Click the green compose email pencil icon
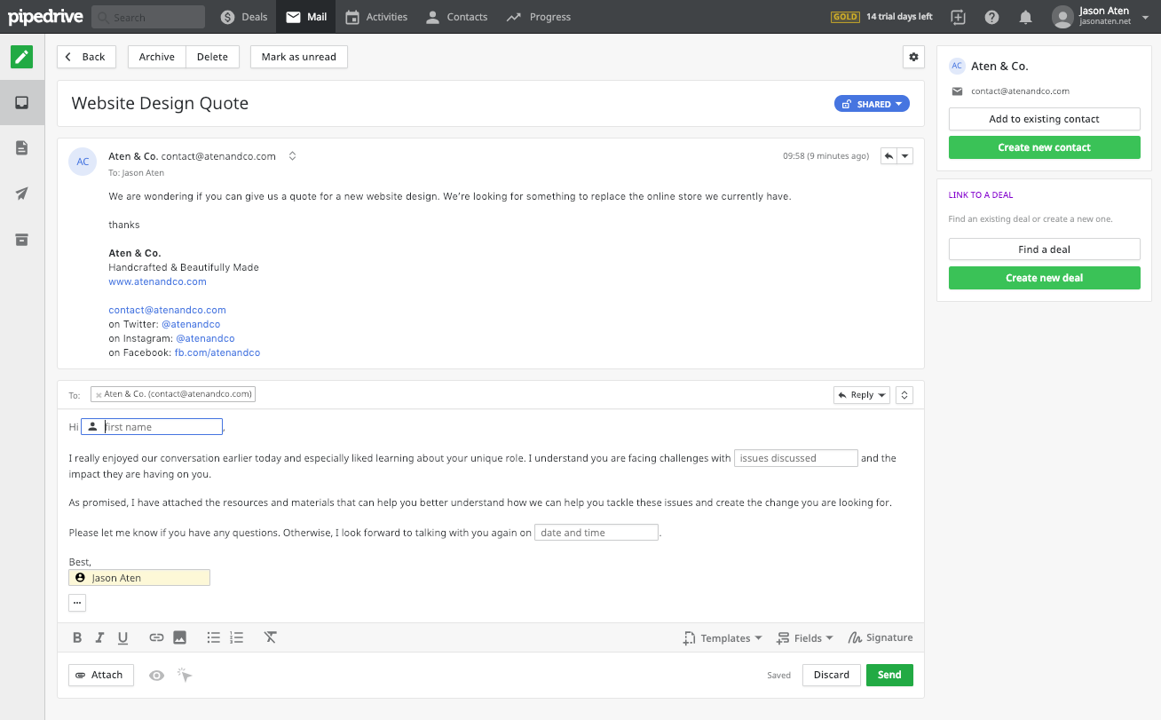Screen dimensions: 1161x720 pyautogui.click(x=21, y=57)
